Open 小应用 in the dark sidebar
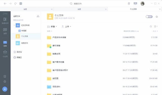Screen dimensions: 162x95 point(5,54)
